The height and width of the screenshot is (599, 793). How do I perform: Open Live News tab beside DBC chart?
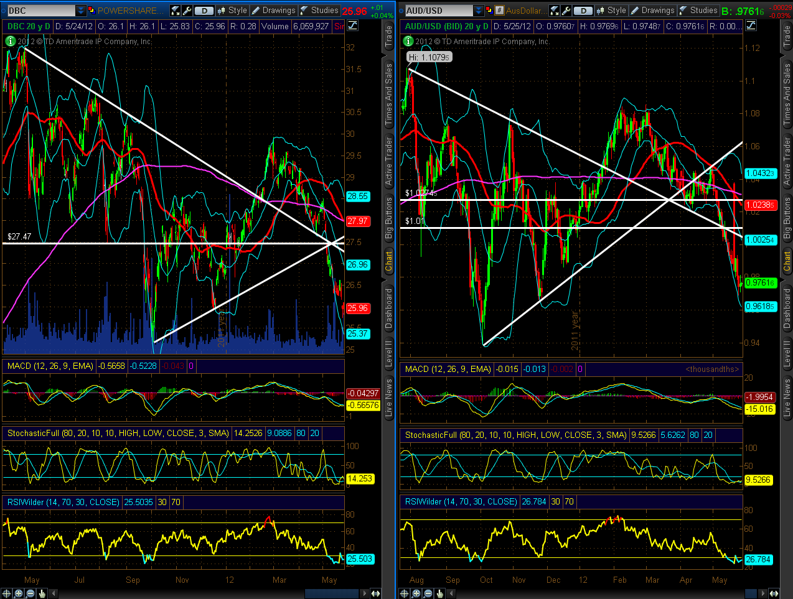[x=389, y=397]
